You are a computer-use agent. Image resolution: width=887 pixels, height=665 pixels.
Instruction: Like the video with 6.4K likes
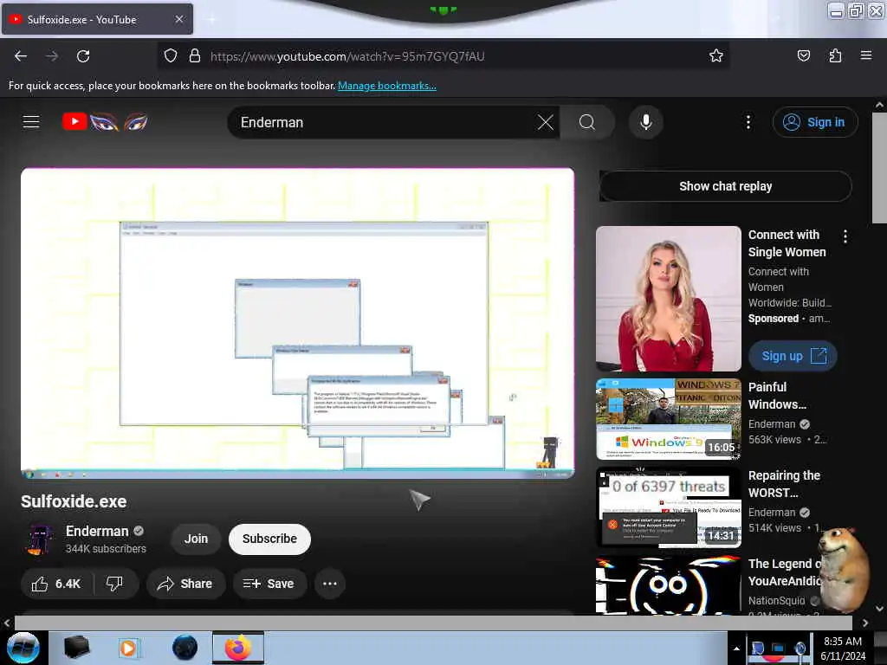(x=56, y=584)
